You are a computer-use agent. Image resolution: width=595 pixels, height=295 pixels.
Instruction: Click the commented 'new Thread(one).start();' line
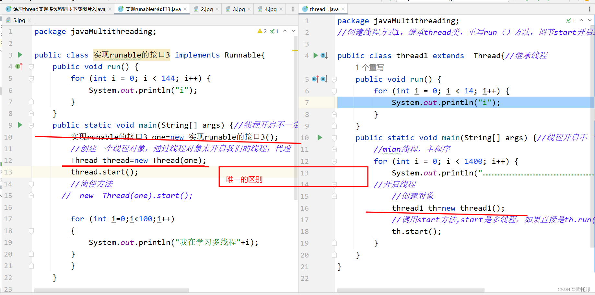(127, 195)
